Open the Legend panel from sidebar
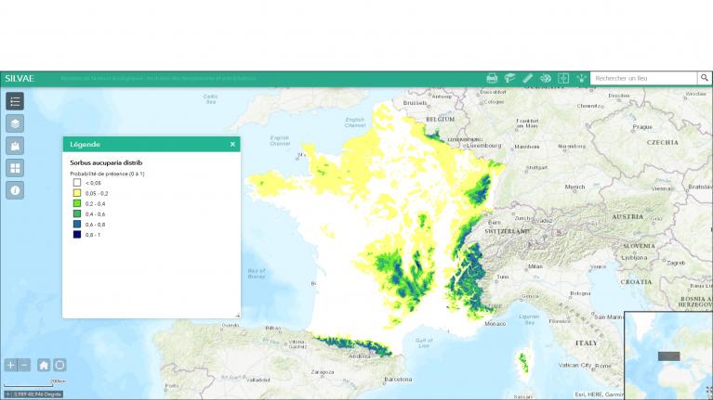The width and height of the screenshot is (713, 400). (15, 101)
